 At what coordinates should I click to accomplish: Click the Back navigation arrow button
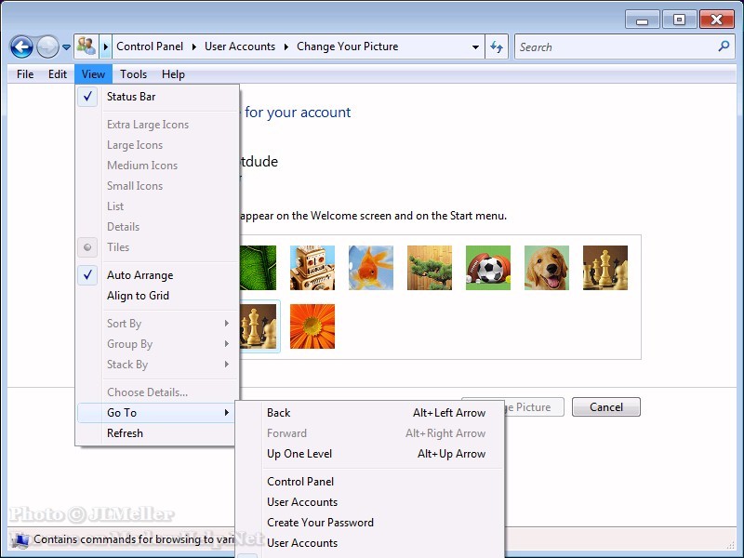(x=21, y=46)
